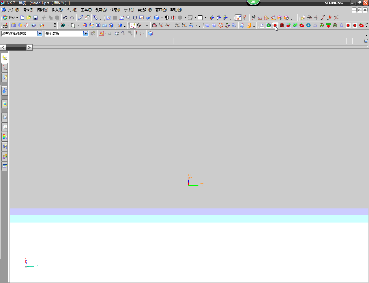The image size is (369, 283).
Task: Create a new file with New icon
Action: tap(22, 18)
